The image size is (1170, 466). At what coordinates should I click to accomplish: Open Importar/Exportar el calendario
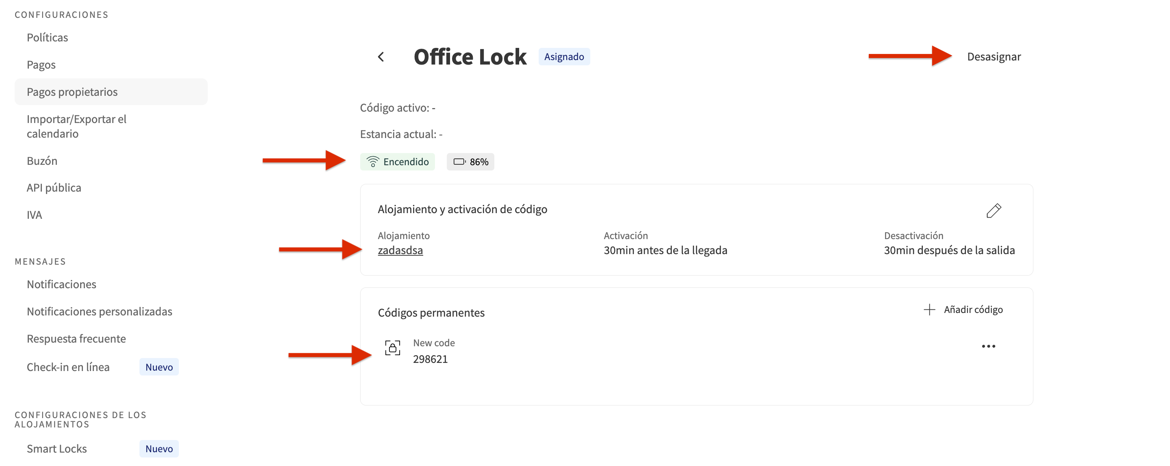(76, 126)
